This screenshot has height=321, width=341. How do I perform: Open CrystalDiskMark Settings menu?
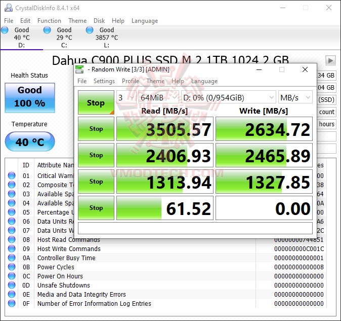click(104, 81)
